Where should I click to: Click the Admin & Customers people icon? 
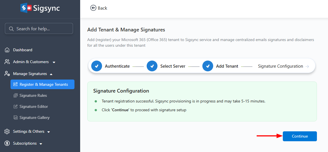[7, 62]
